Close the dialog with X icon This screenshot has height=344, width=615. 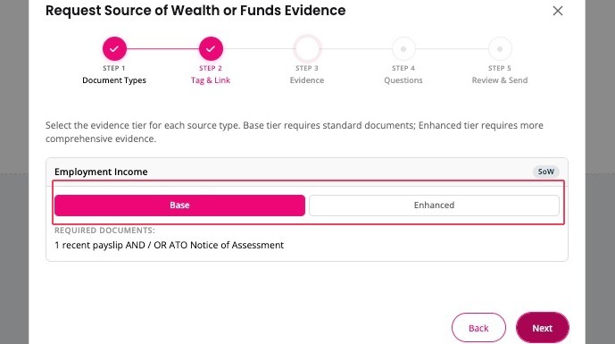pyautogui.click(x=557, y=11)
